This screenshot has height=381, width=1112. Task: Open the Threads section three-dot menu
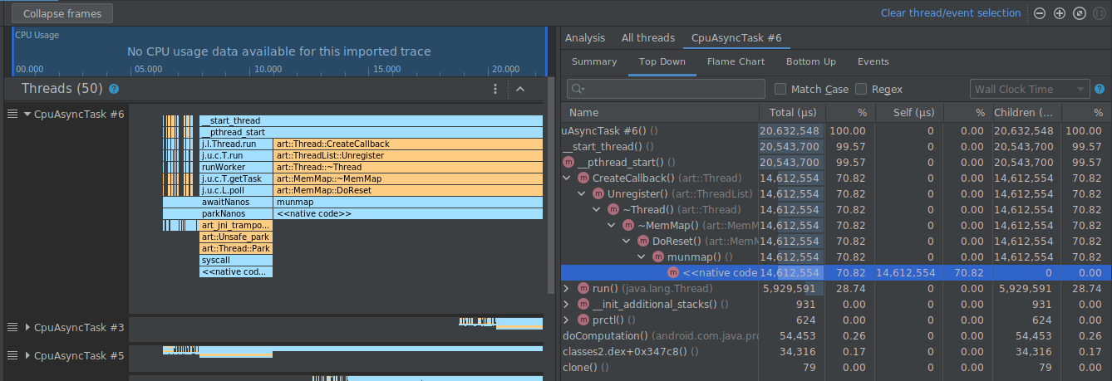[495, 89]
